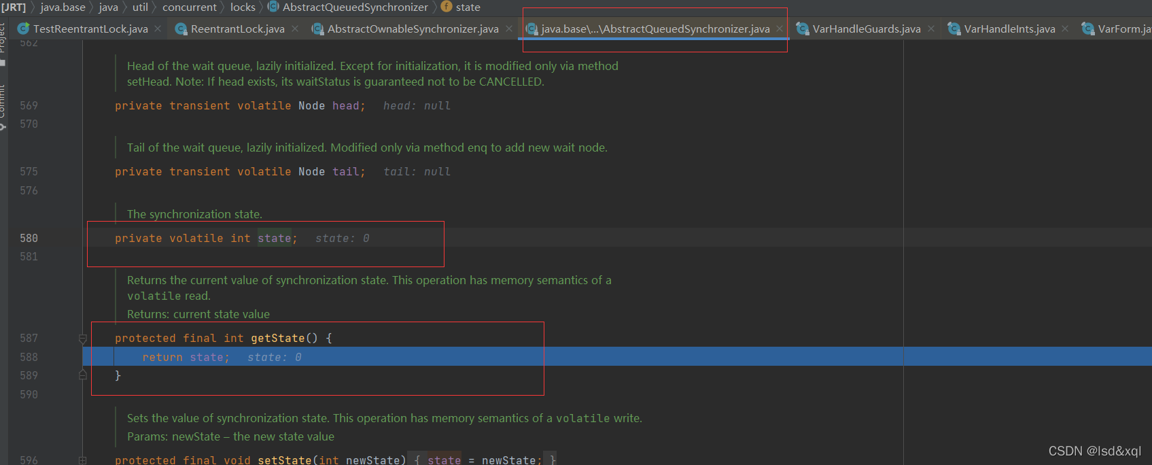This screenshot has width=1152, height=465.
Task: Click the 'state' field name on line 580
Action: [x=274, y=238]
